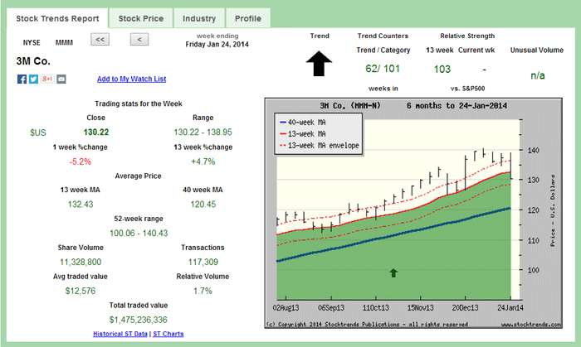This screenshot has height=347, width=581.
Task: Click the 3M Co. company name
Action: (x=33, y=61)
